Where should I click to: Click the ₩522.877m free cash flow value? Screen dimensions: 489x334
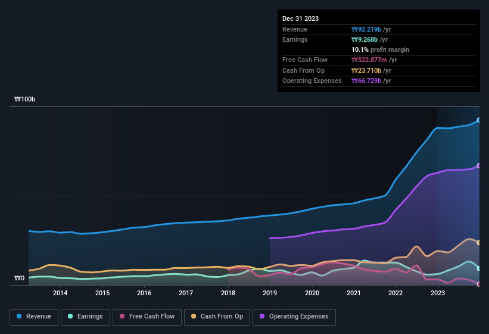coord(369,60)
